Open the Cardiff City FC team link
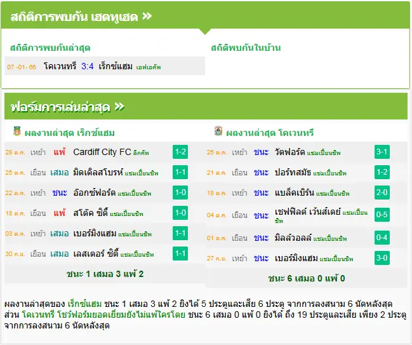This screenshot has width=412, height=345. pyautogui.click(x=102, y=152)
